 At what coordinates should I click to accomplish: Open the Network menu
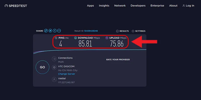[x=120, y=5]
